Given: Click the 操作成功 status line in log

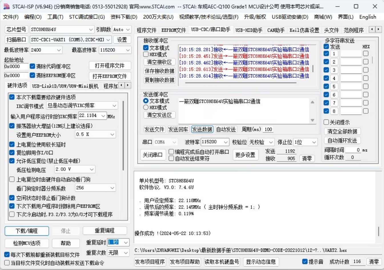Looking at the screenshot, I should (x=172, y=233).
